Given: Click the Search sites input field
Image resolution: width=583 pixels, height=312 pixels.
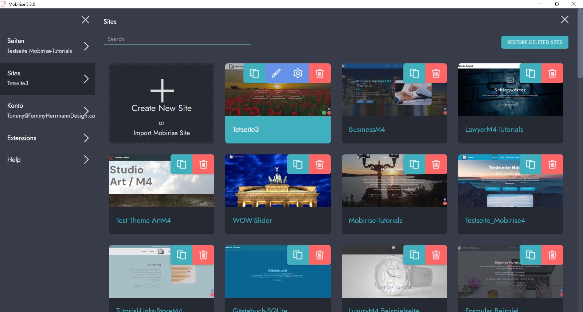Looking at the screenshot, I should click(x=177, y=39).
